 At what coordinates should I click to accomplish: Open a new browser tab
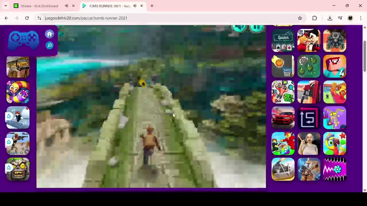(152, 6)
